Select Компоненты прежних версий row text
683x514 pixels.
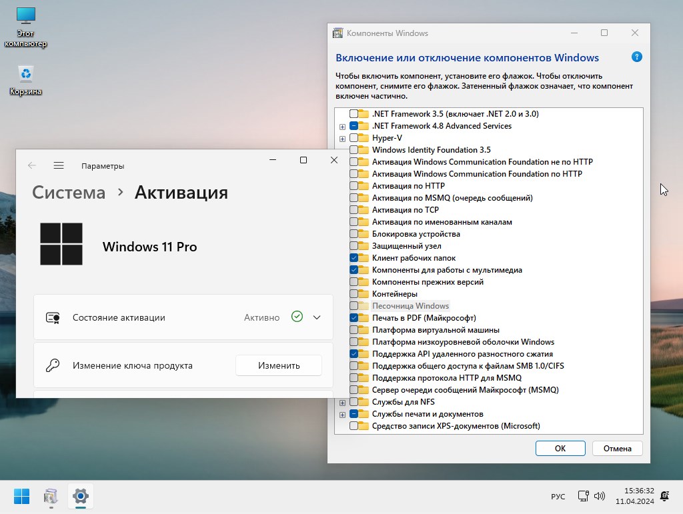[x=428, y=282]
